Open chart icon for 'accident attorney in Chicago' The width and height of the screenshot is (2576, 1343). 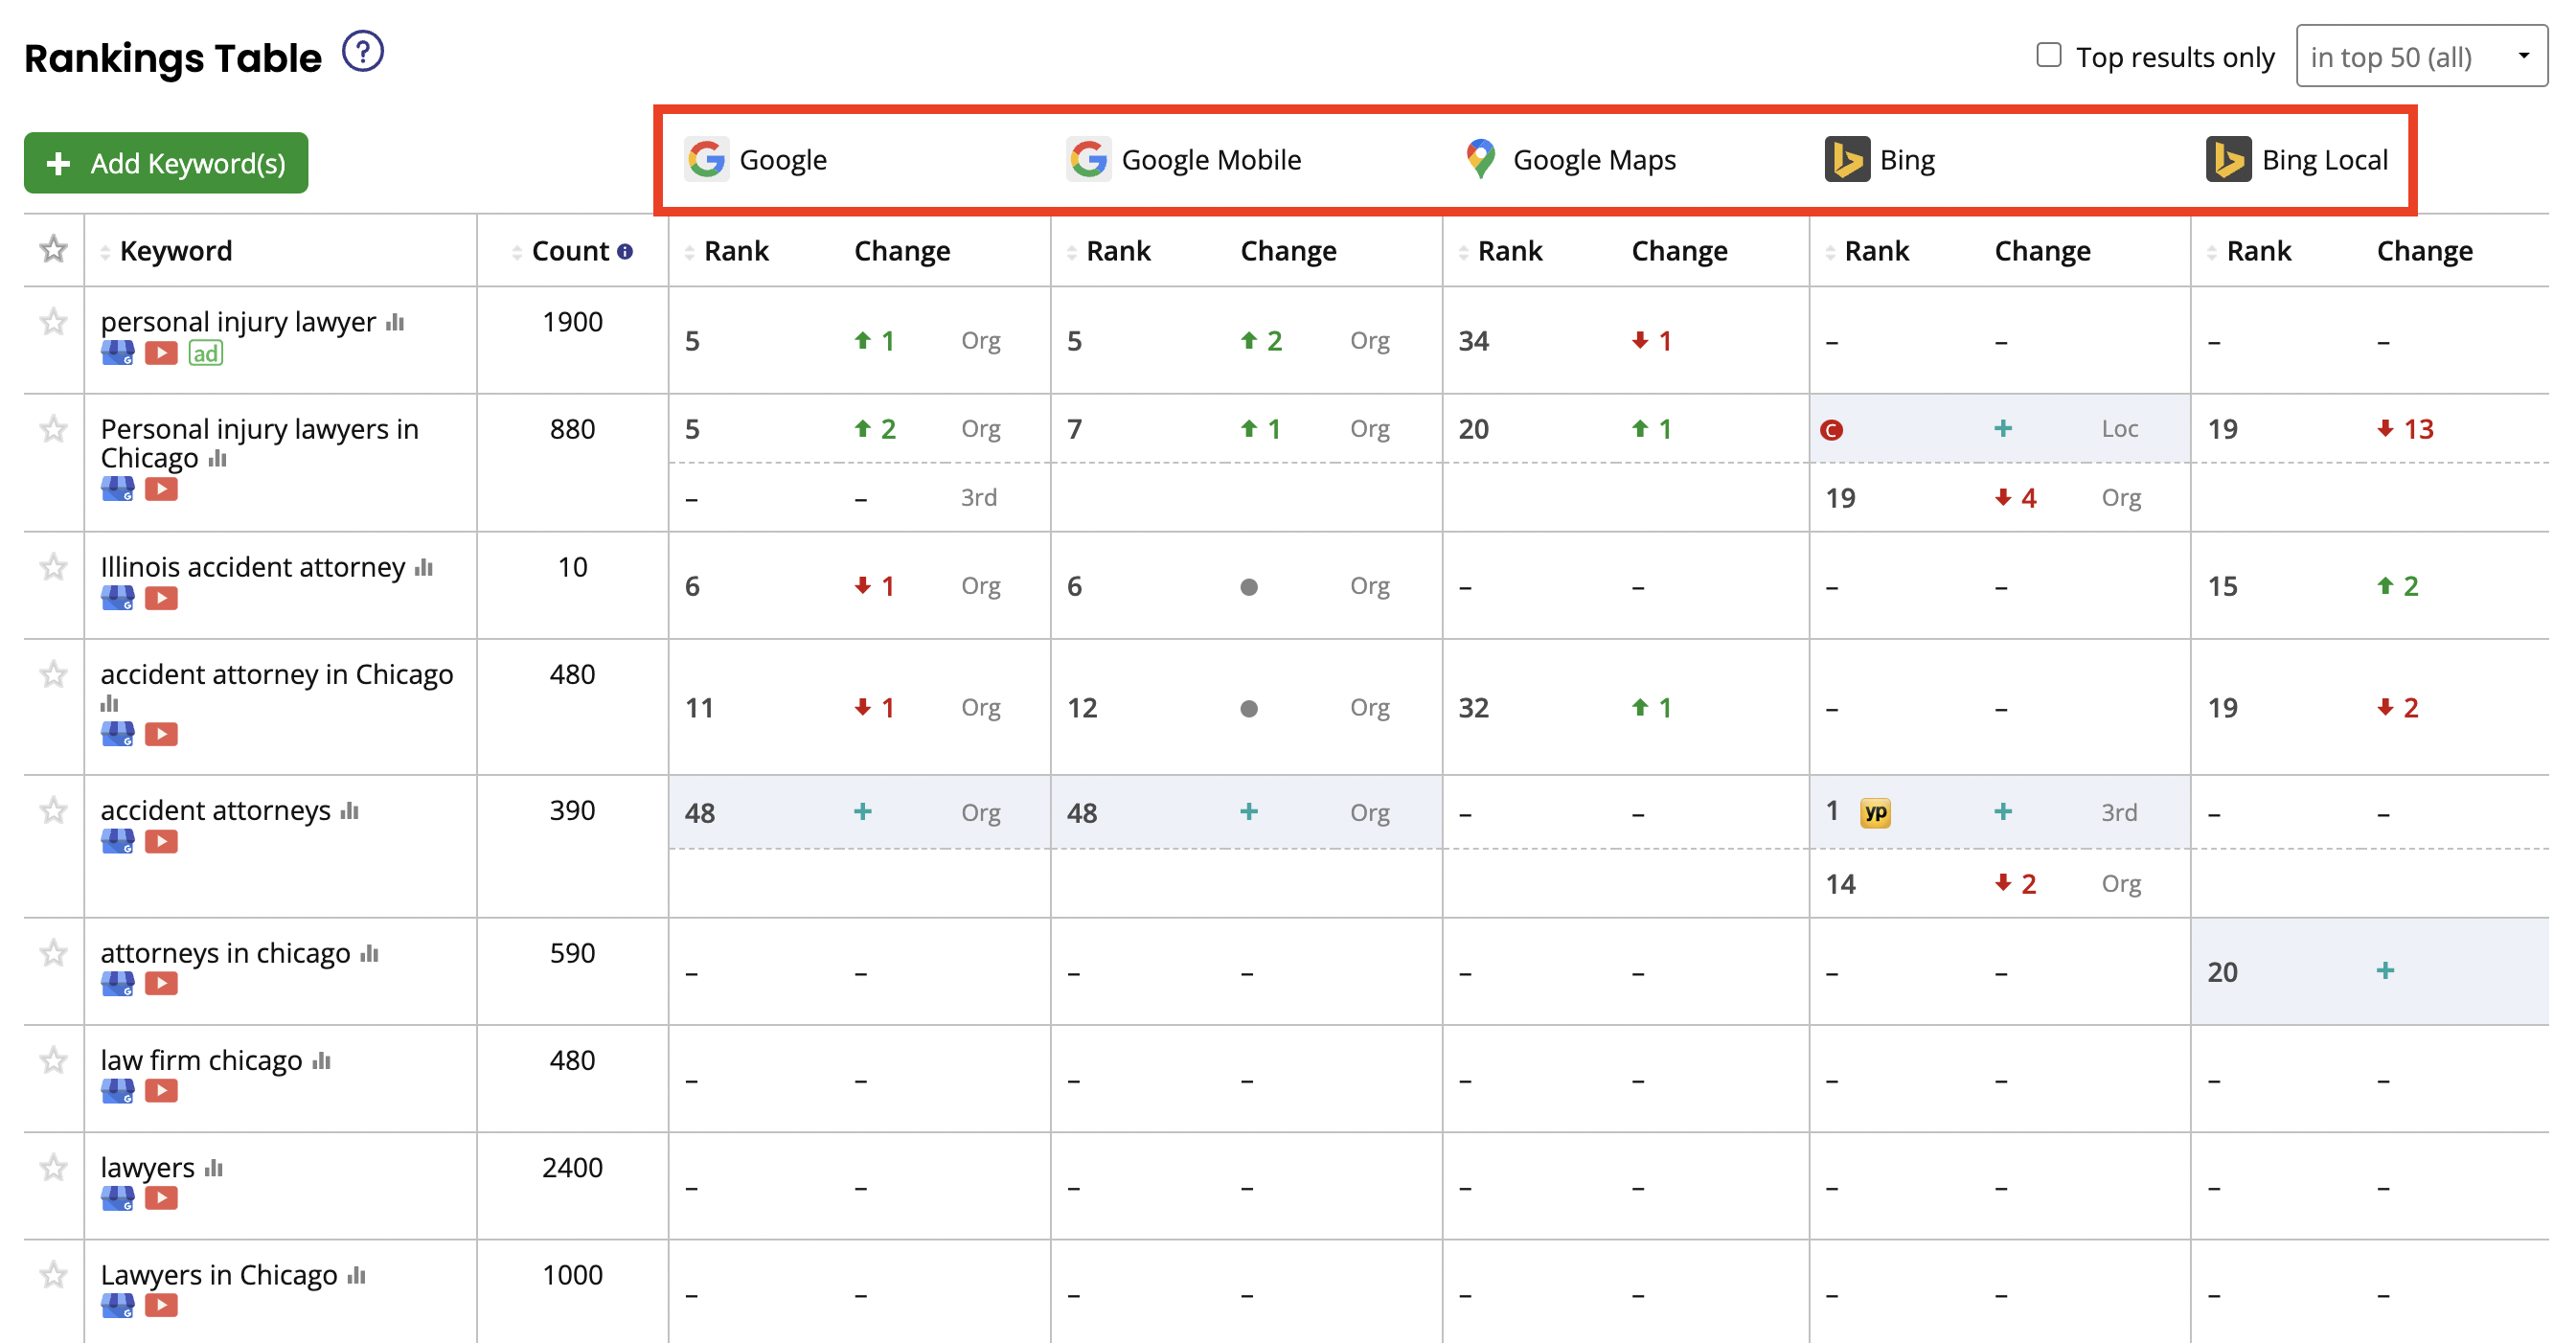point(109,704)
